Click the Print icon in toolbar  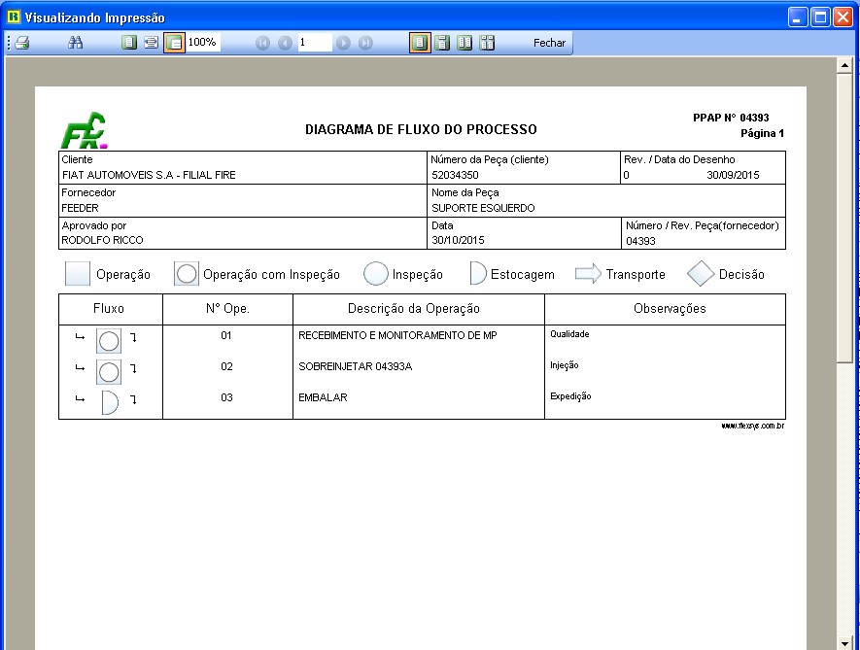click(22, 43)
